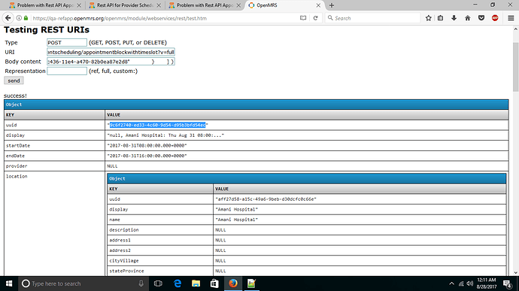Screen dimensions: 519x291
Task: Open Task View from the taskbar
Action: click(x=158, y=283)
